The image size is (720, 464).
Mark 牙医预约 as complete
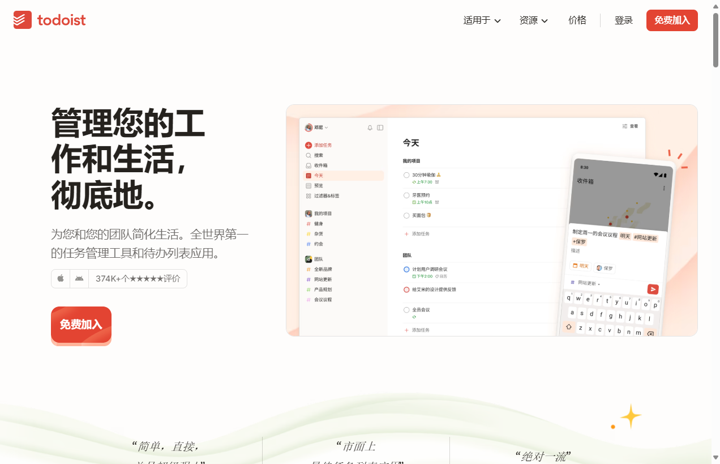coord(406,195)
